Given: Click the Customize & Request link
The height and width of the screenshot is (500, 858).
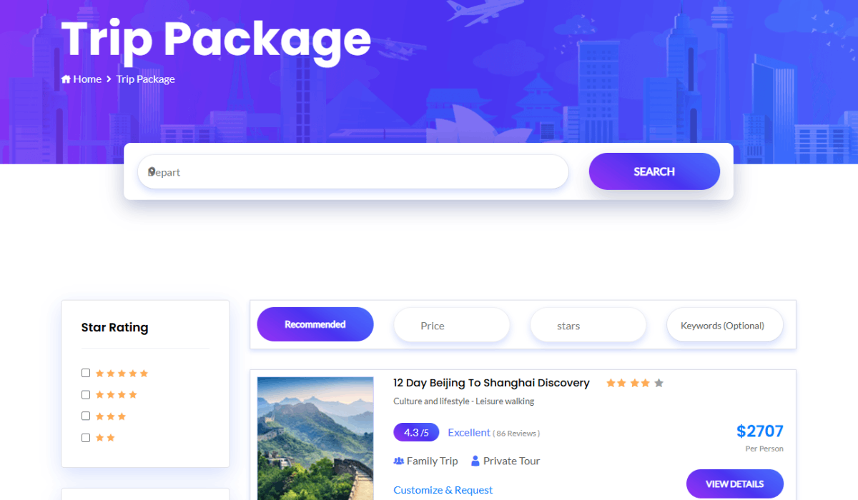Looking at the screenshot, I should coord(443,490).
